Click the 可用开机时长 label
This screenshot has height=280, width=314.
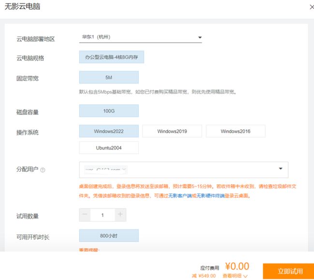[33, 237]
